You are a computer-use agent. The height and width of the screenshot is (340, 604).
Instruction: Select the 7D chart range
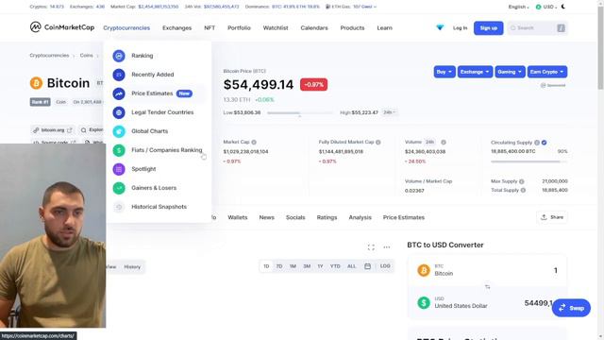click(279, 266)
